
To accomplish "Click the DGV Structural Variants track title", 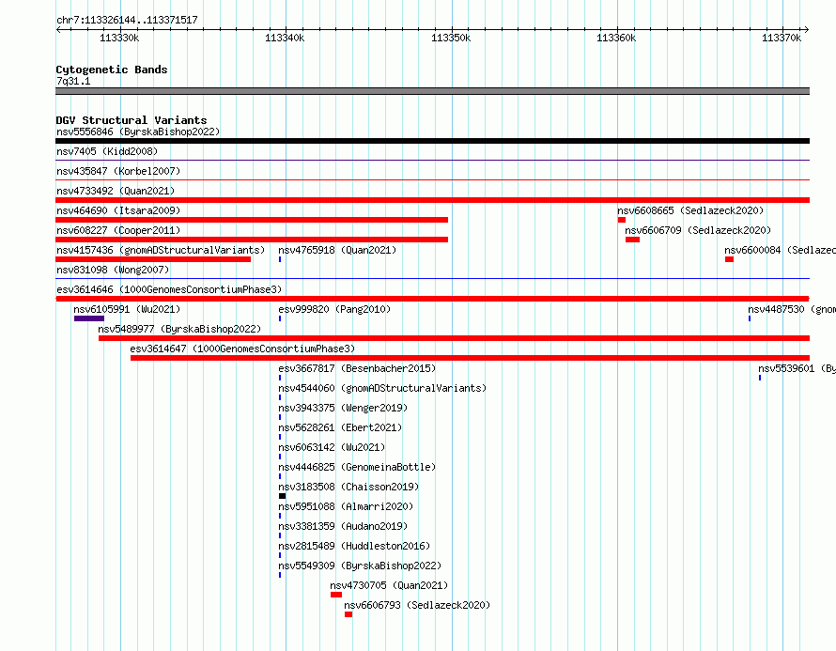I will click(x=132, y=120).
